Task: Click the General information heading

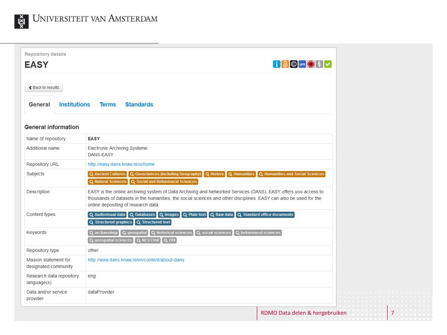Action: click(52, 127)
